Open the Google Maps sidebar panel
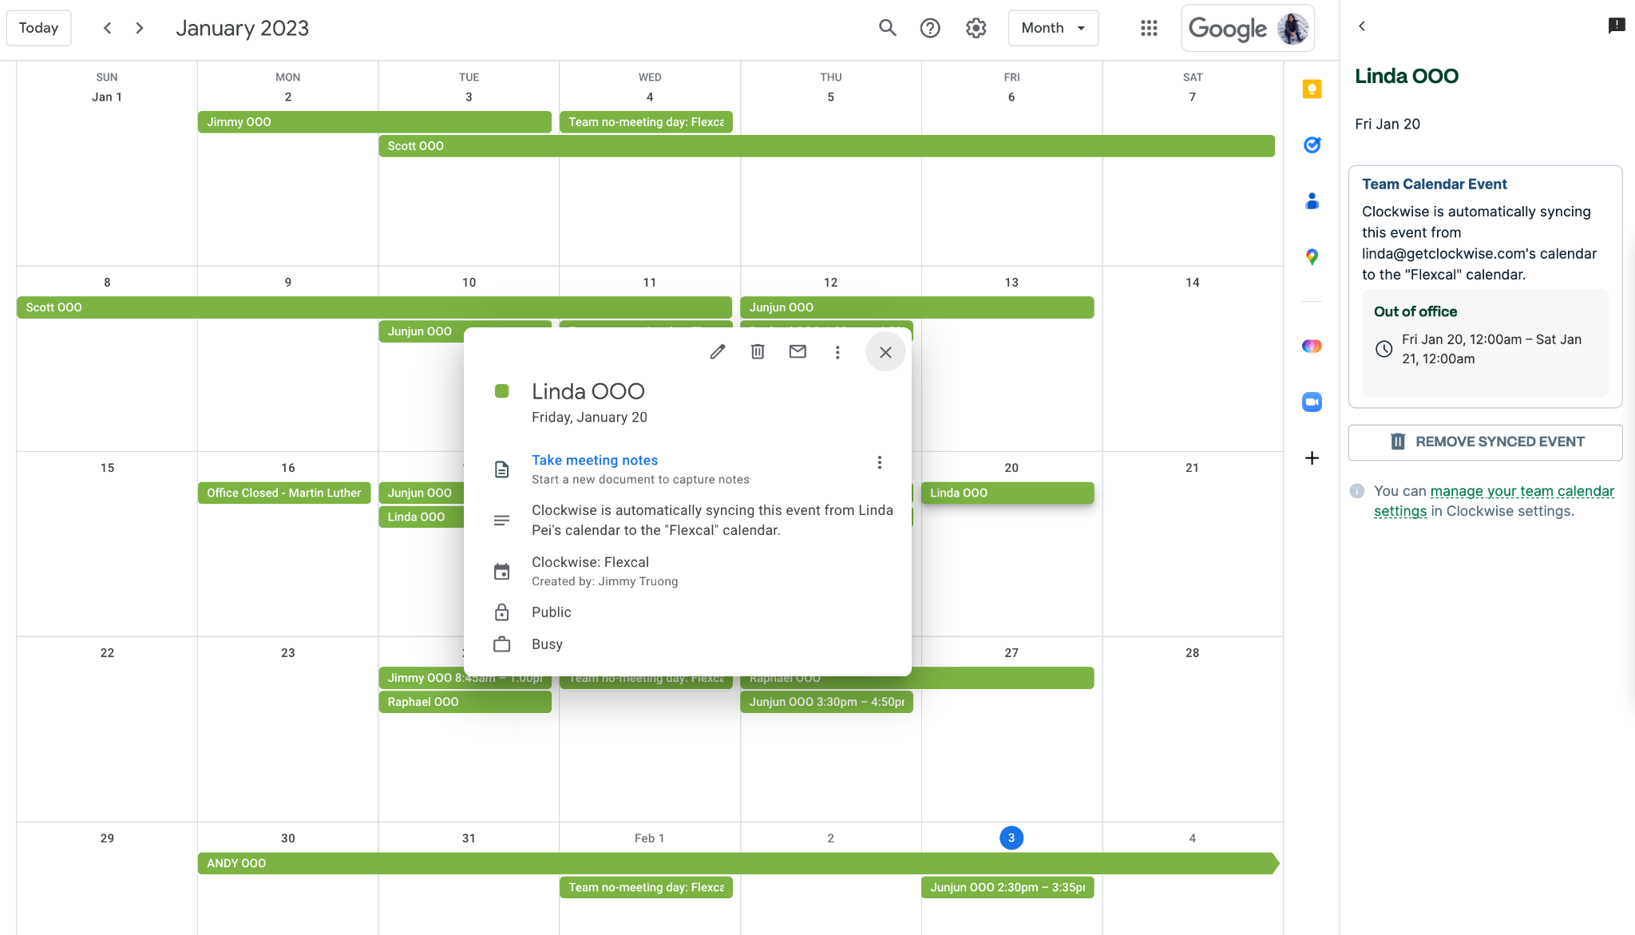The image size is (1635, 935). click(1312, 256)
